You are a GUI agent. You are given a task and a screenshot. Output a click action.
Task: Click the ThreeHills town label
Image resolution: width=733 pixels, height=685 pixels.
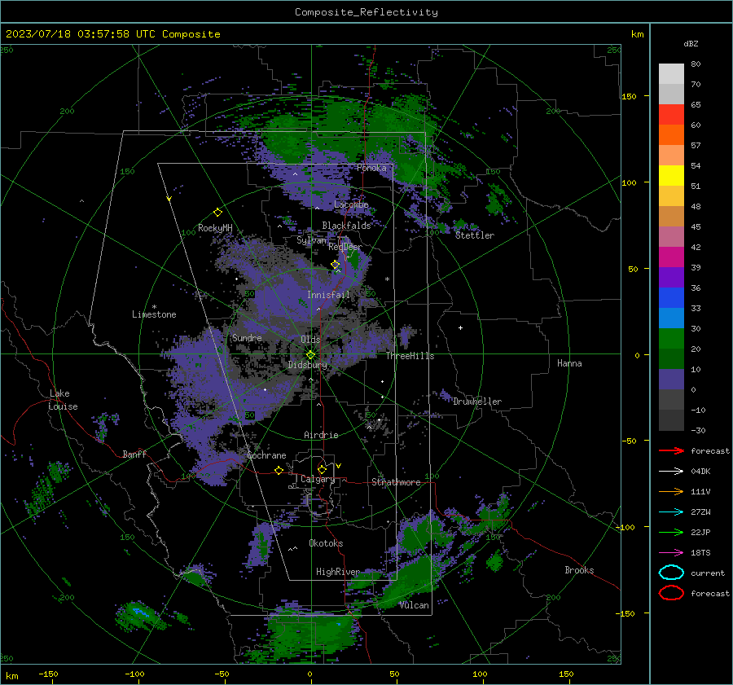pos(410,356)
